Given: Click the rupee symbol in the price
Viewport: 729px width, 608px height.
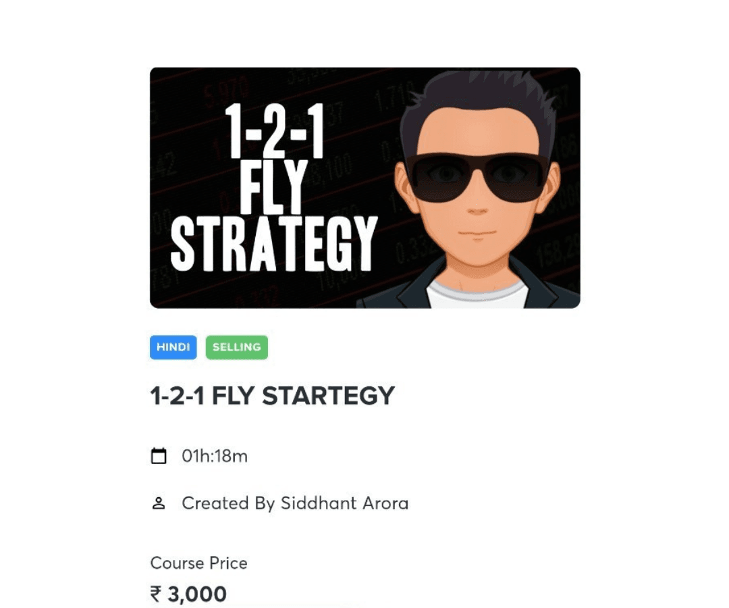Looking at the screenshot, I should (x=156, y=594).
